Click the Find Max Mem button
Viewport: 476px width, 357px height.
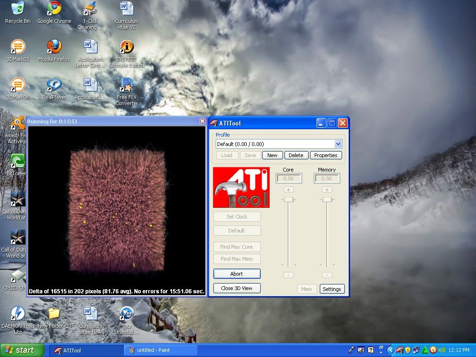237,259
